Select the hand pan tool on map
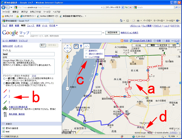This screenshot has width=182, height=139. [x=76, y=46]
